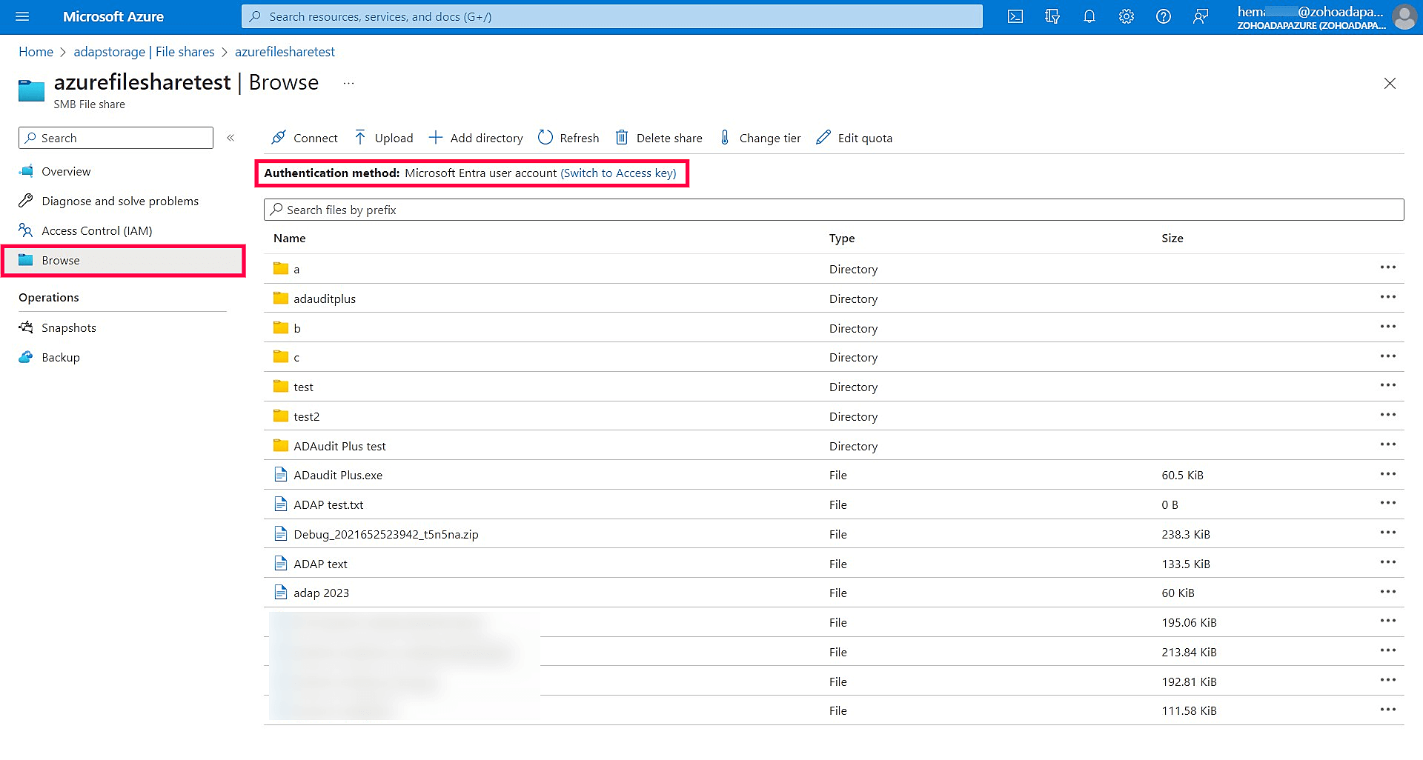Viewport: 1423px width, 760px height.
Task: Switch to the Overview page
Action: click(x=66, y=171)
